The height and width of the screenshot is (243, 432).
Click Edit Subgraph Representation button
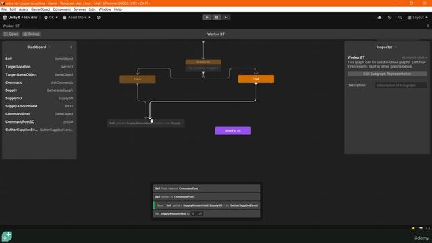[387, 74]
